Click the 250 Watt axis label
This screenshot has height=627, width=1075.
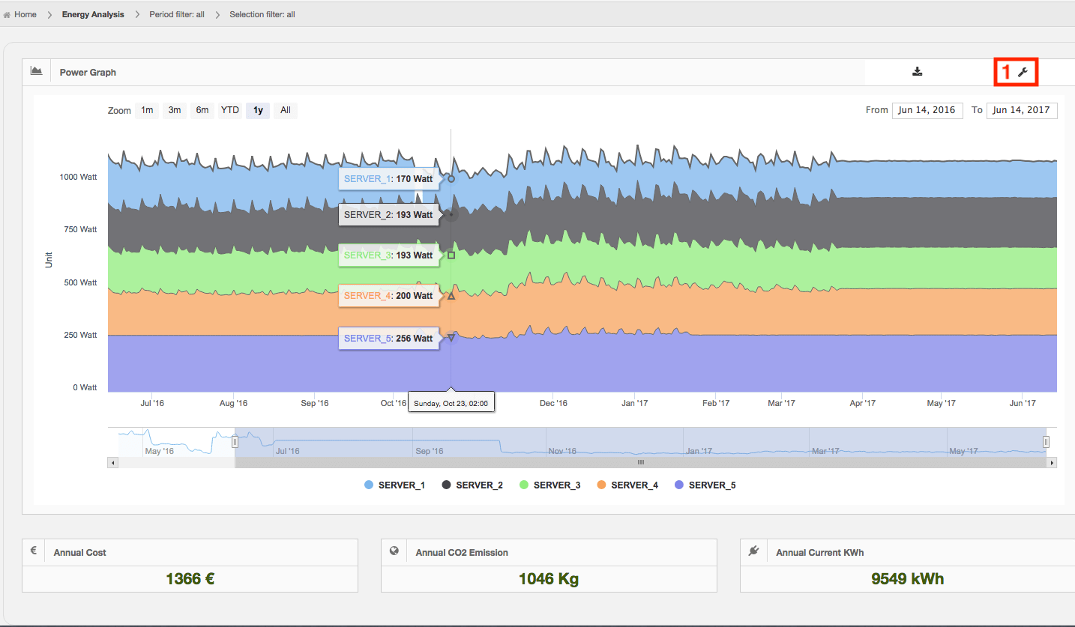(x=81, y=335)
